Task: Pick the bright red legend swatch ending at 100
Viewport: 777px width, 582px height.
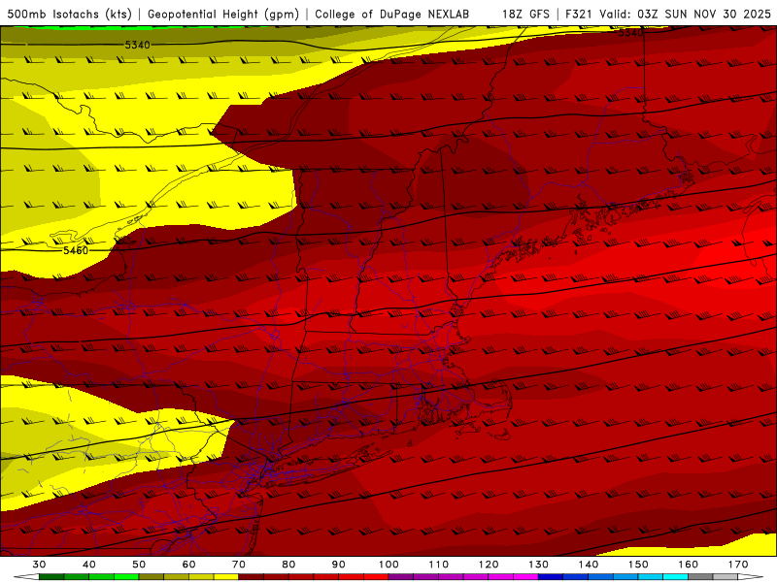Action: (376, 577)
